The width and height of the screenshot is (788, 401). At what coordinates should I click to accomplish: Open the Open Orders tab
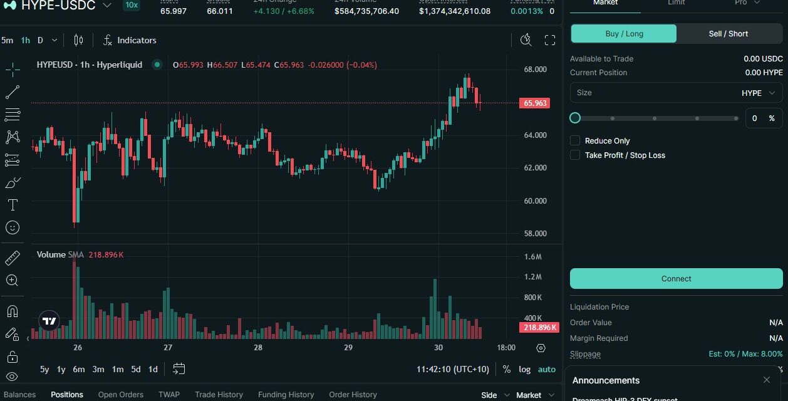[x=121, y=395]
